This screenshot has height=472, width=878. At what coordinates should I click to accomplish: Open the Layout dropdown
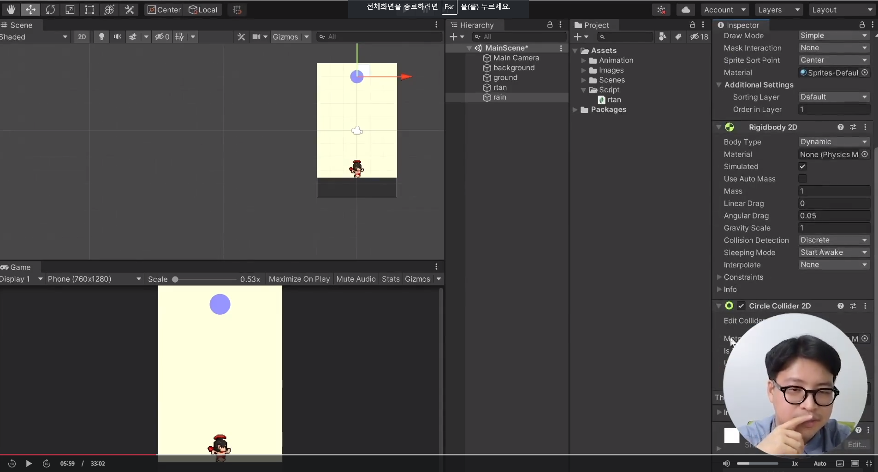842,10
